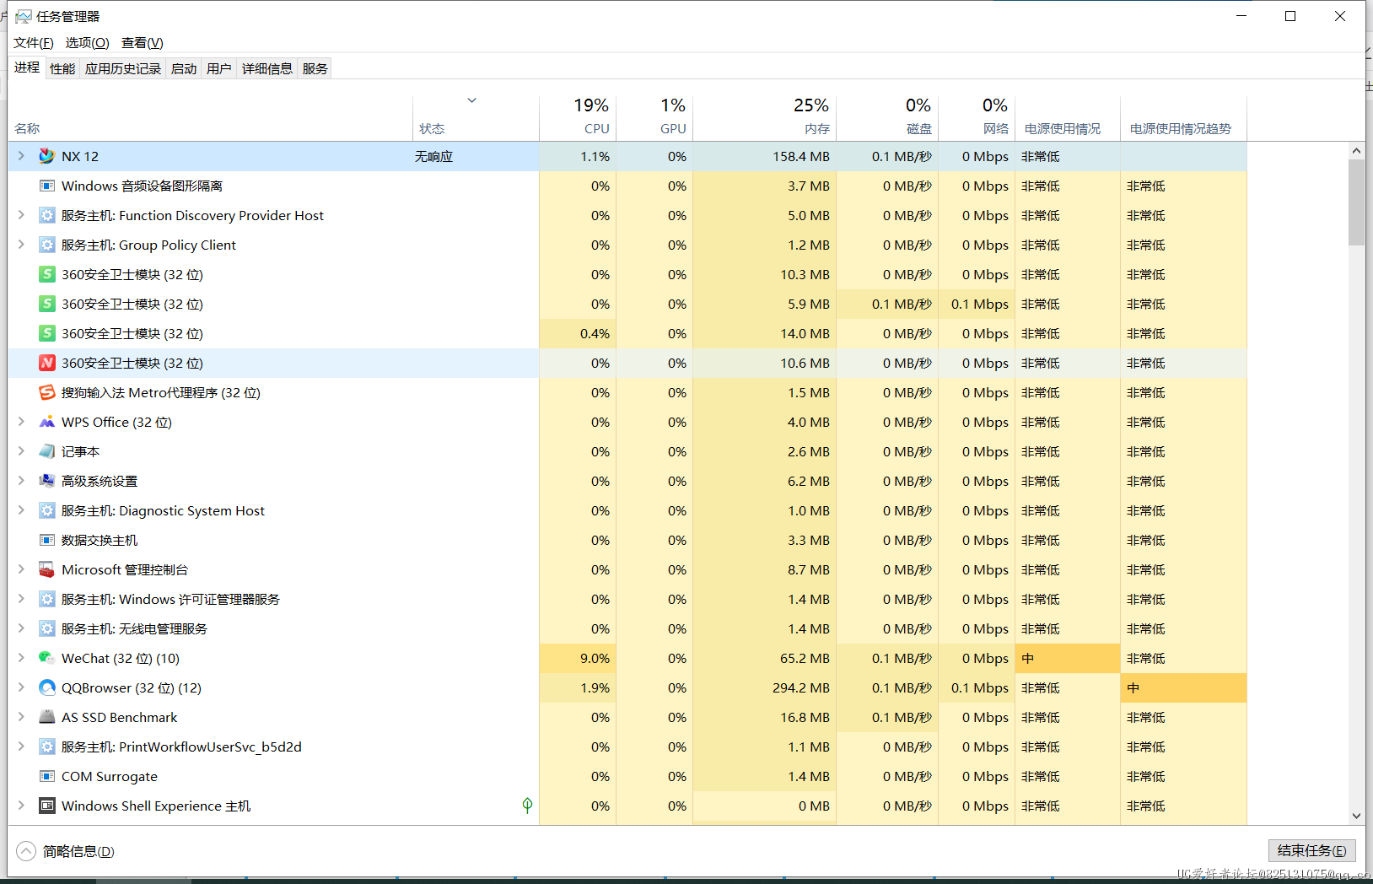Image resolution: width=1373 pixels, height=884 pixels.
Task: Expand Function Discovery Provider Host group
Action: point(21,215)
